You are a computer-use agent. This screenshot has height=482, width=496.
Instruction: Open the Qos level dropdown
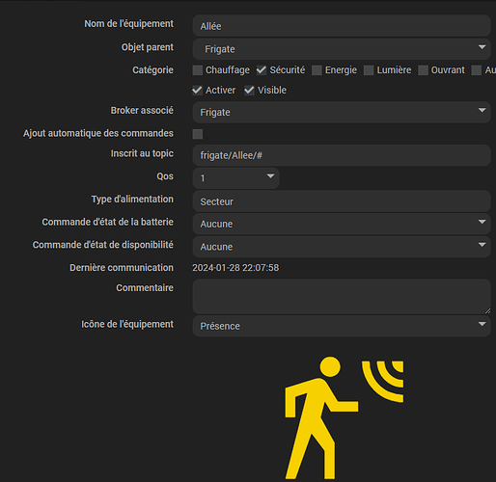[235, 178]
